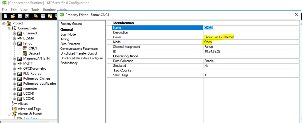
Task: Open the View menu
Action: coord(24,10)
